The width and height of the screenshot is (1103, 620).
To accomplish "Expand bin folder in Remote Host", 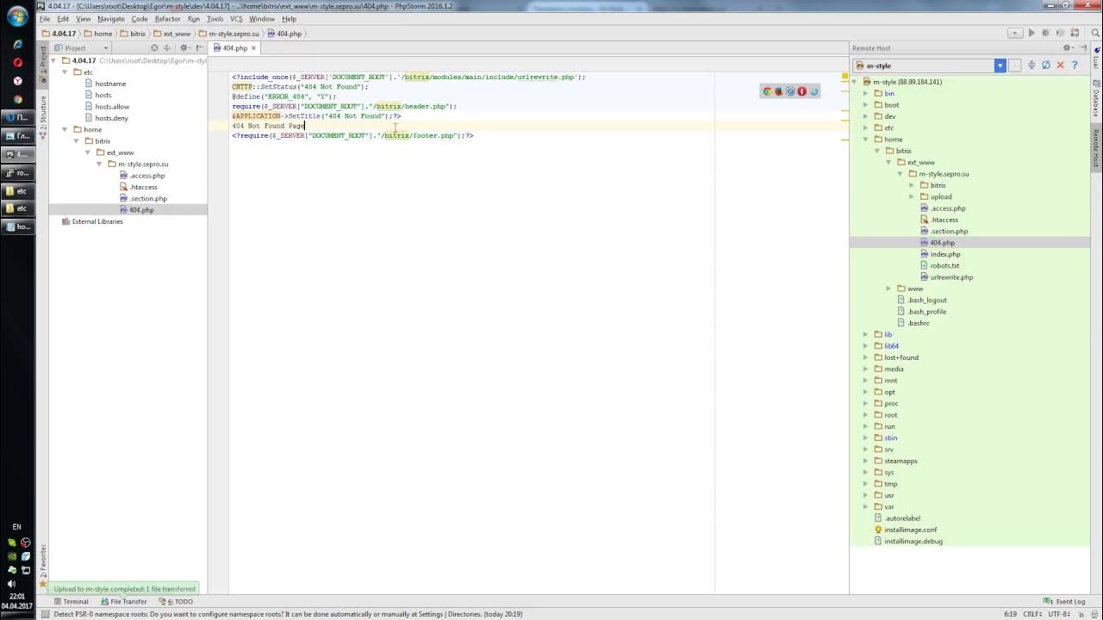I will pos(866,93).
